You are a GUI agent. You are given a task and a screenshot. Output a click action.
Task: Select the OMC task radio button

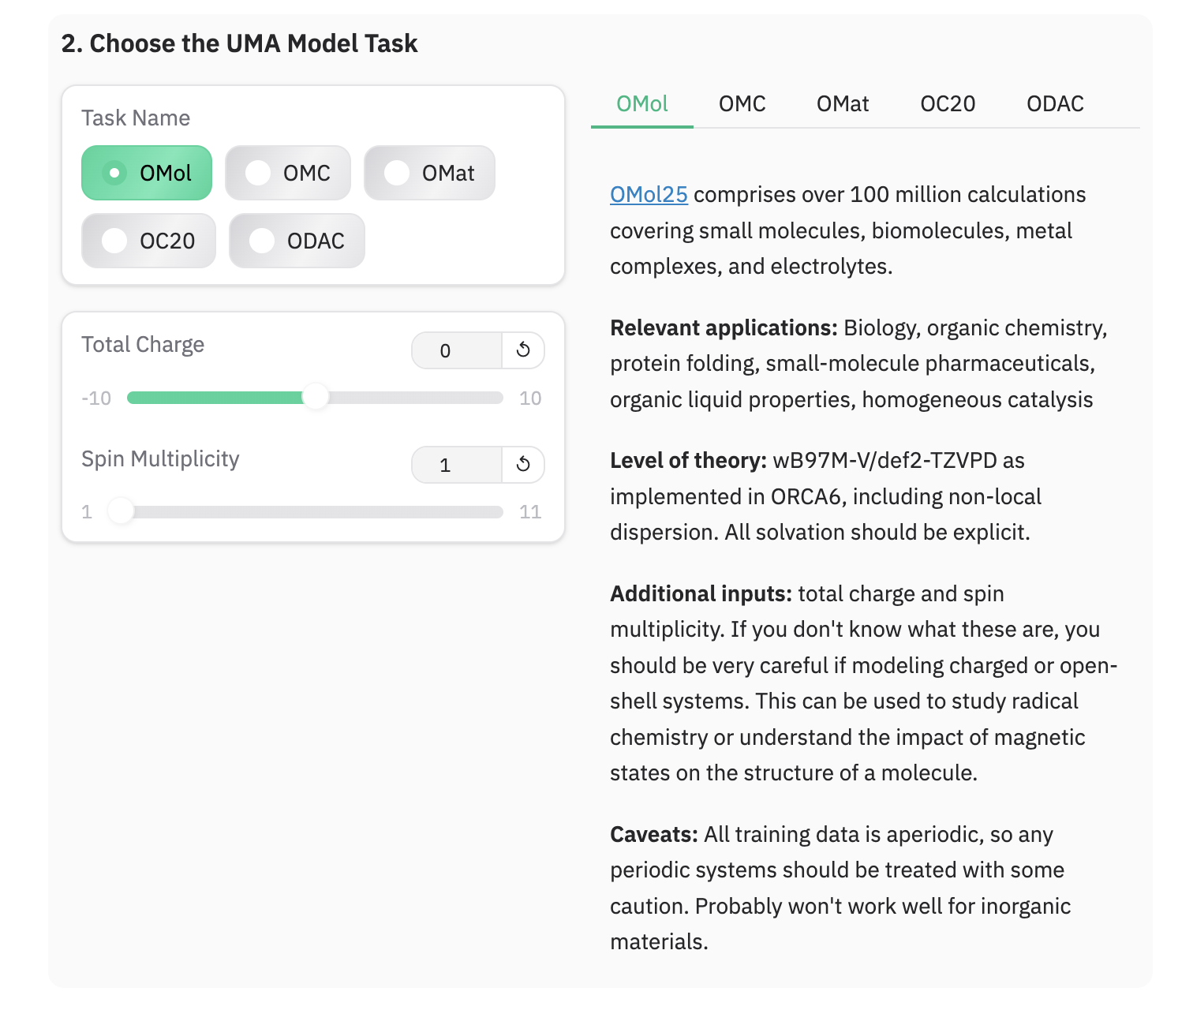tap(287, 172)
